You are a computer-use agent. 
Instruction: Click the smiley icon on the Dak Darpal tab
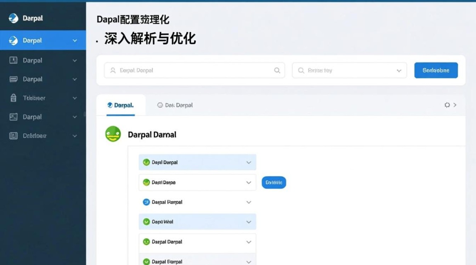point(160,105)
